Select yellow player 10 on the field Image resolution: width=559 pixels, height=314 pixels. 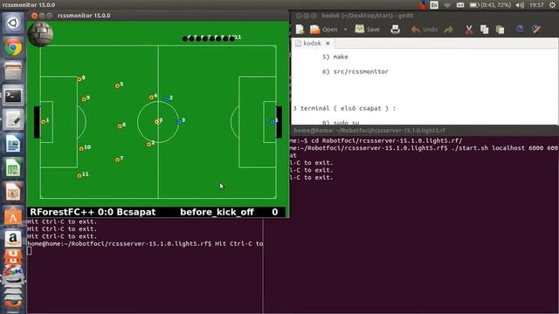pos(81,149)
